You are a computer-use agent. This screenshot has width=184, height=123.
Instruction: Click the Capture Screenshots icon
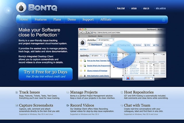pos(17,105)
